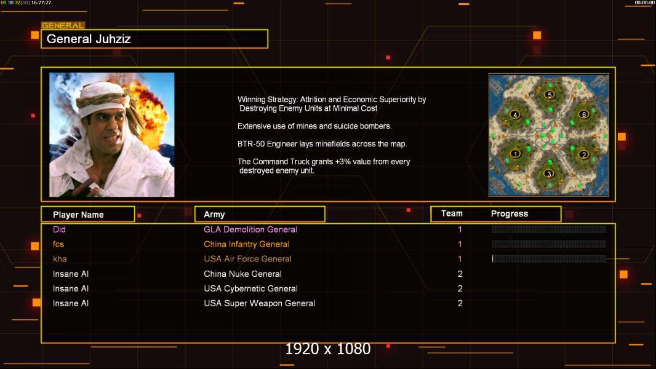The width and height of the screenshot is (656, 369).
Task: Click team number of USA Cybernetic General
Action: tap(460, 288)
